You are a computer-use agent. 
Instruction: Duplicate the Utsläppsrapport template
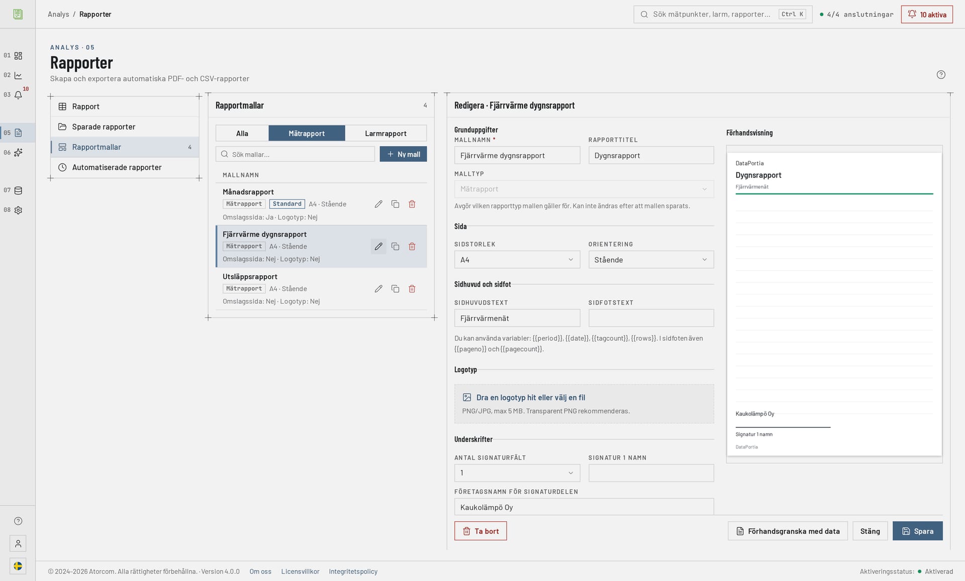coord(395,289)
